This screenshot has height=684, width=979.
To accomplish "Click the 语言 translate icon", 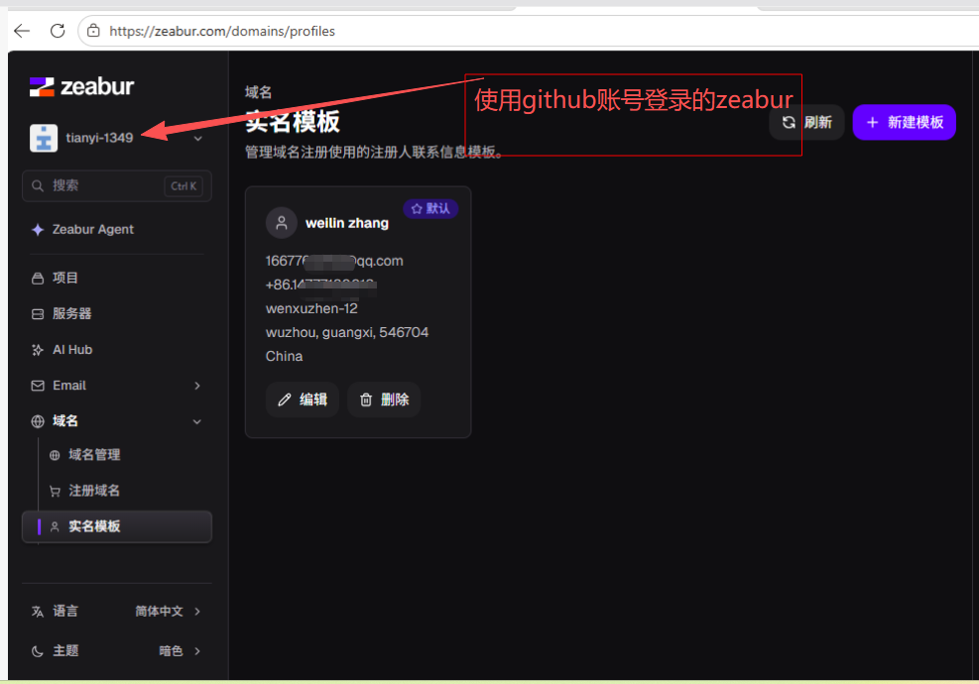I will click(x=38, y=612).
